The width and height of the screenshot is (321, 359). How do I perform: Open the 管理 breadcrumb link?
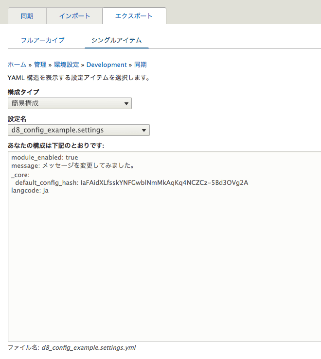40,65
